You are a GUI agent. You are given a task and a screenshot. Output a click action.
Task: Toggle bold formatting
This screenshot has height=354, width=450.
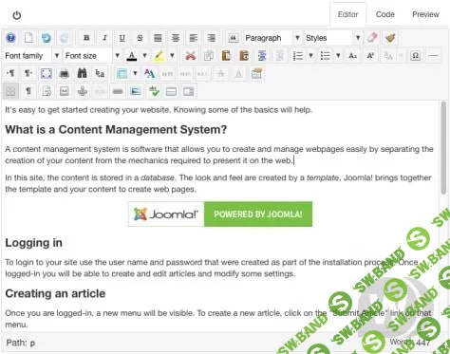[x=86, y=38]
